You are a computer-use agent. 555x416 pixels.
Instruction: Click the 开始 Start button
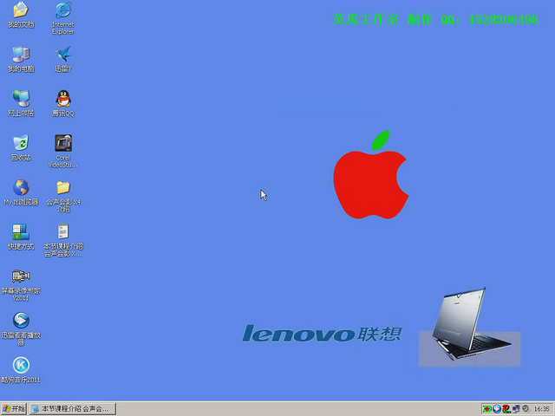14,409
